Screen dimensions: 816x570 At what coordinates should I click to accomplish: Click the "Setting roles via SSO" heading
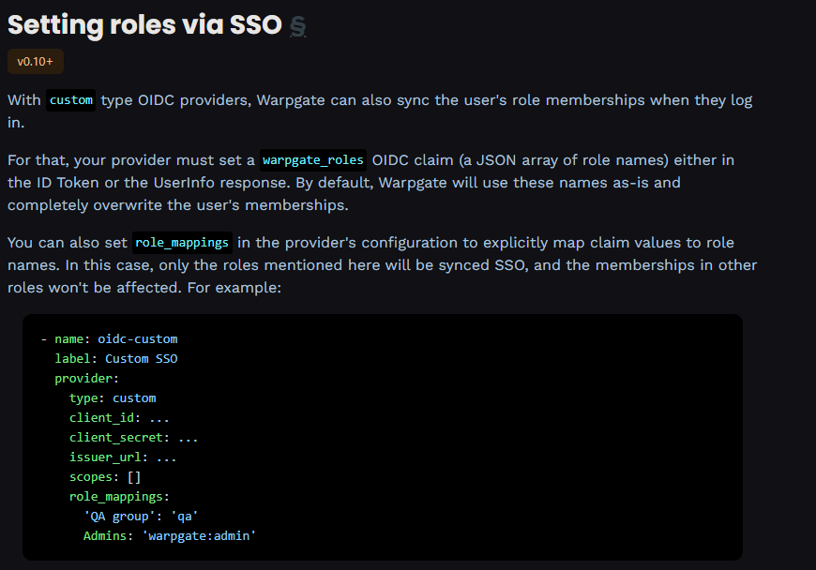144,25
